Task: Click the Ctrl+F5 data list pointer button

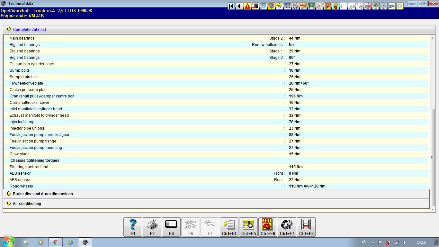Action: (x=248, y=227)
